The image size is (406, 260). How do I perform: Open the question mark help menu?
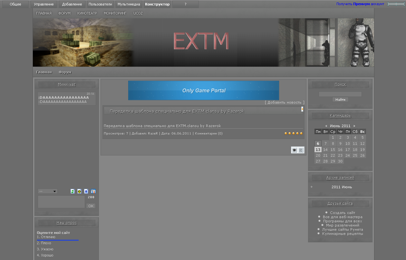186,4
